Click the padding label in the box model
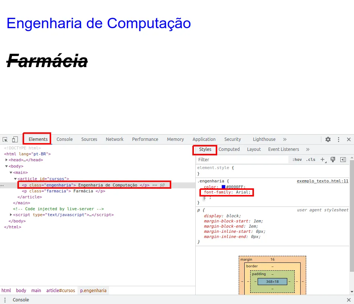 pos(259,274)
